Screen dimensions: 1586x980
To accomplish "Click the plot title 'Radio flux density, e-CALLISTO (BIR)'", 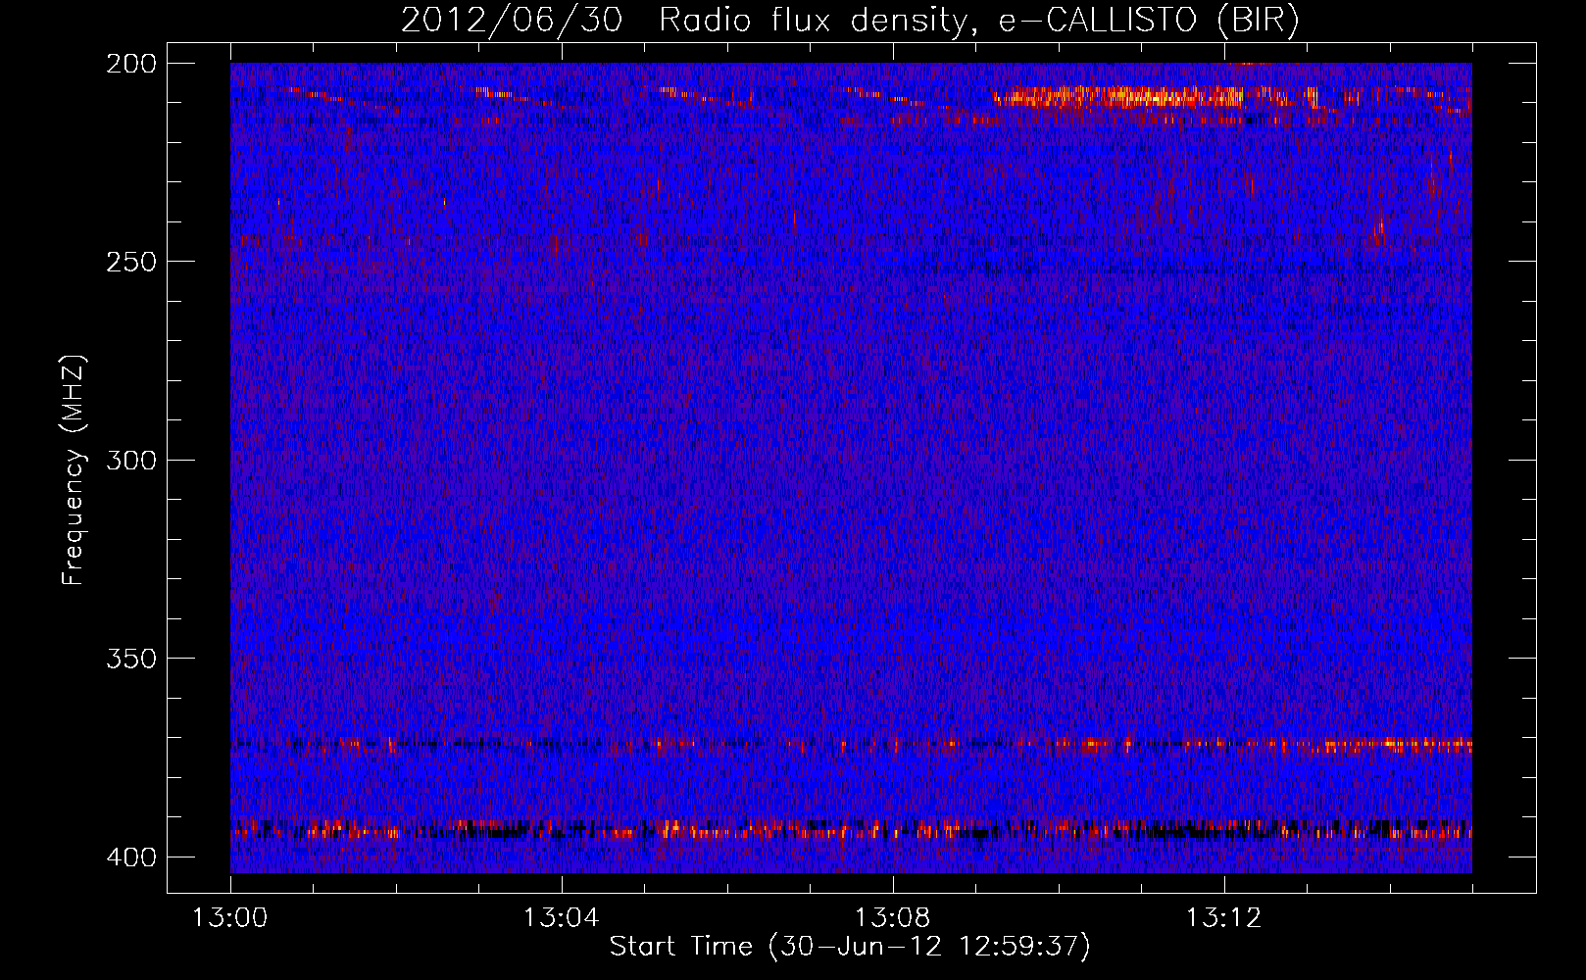I will 978,21.
